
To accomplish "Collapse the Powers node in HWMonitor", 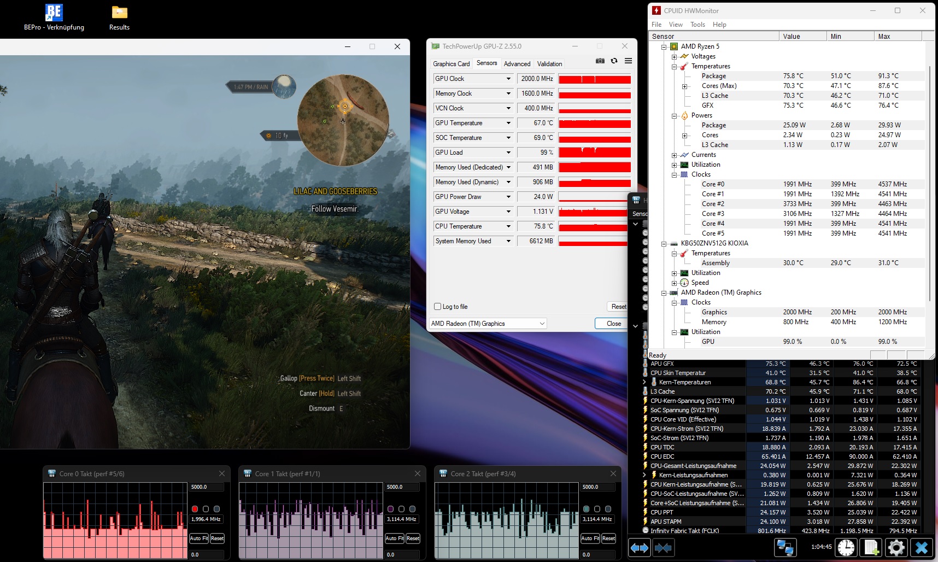I will pyautogui.click(x=675, y=115).
